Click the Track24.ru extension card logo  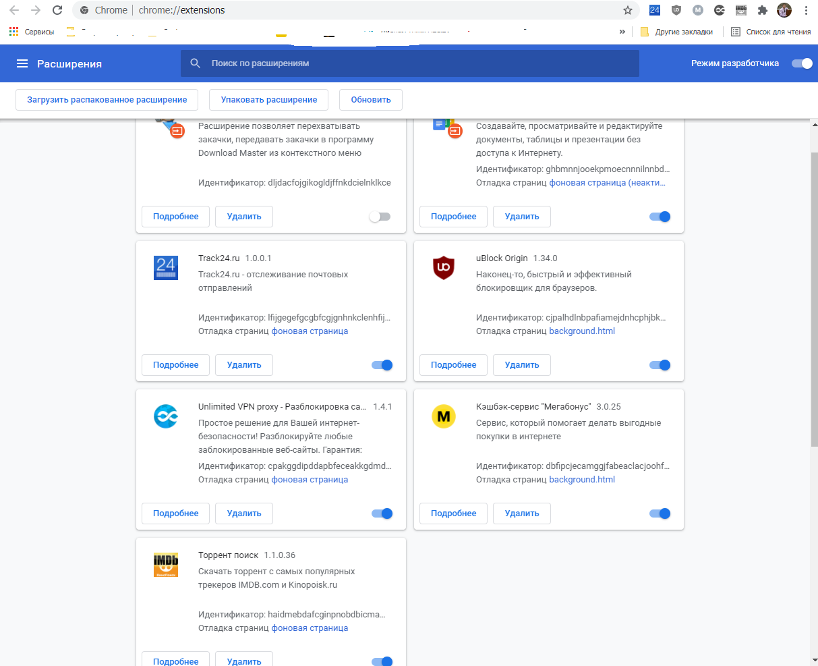point(166,268)
